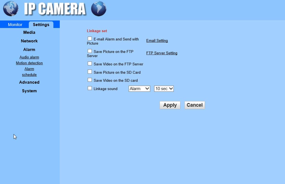Go to Motion detection page
Viewport: 285px width, 184px height.
point(29,63)
